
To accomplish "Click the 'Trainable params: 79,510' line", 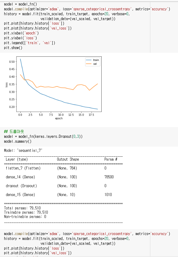I will click(26, 212).
